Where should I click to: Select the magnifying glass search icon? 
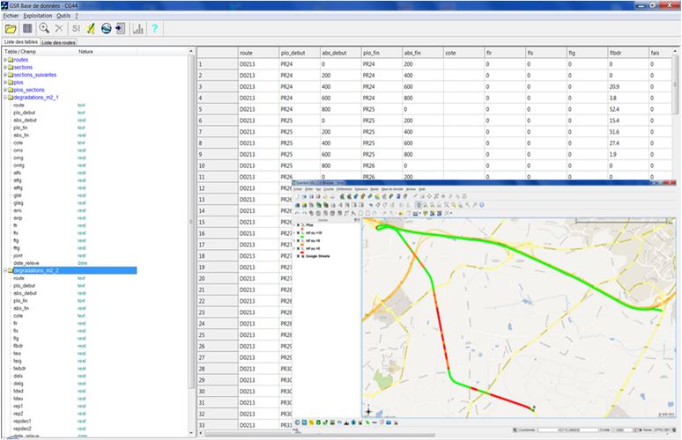(44, 29)
